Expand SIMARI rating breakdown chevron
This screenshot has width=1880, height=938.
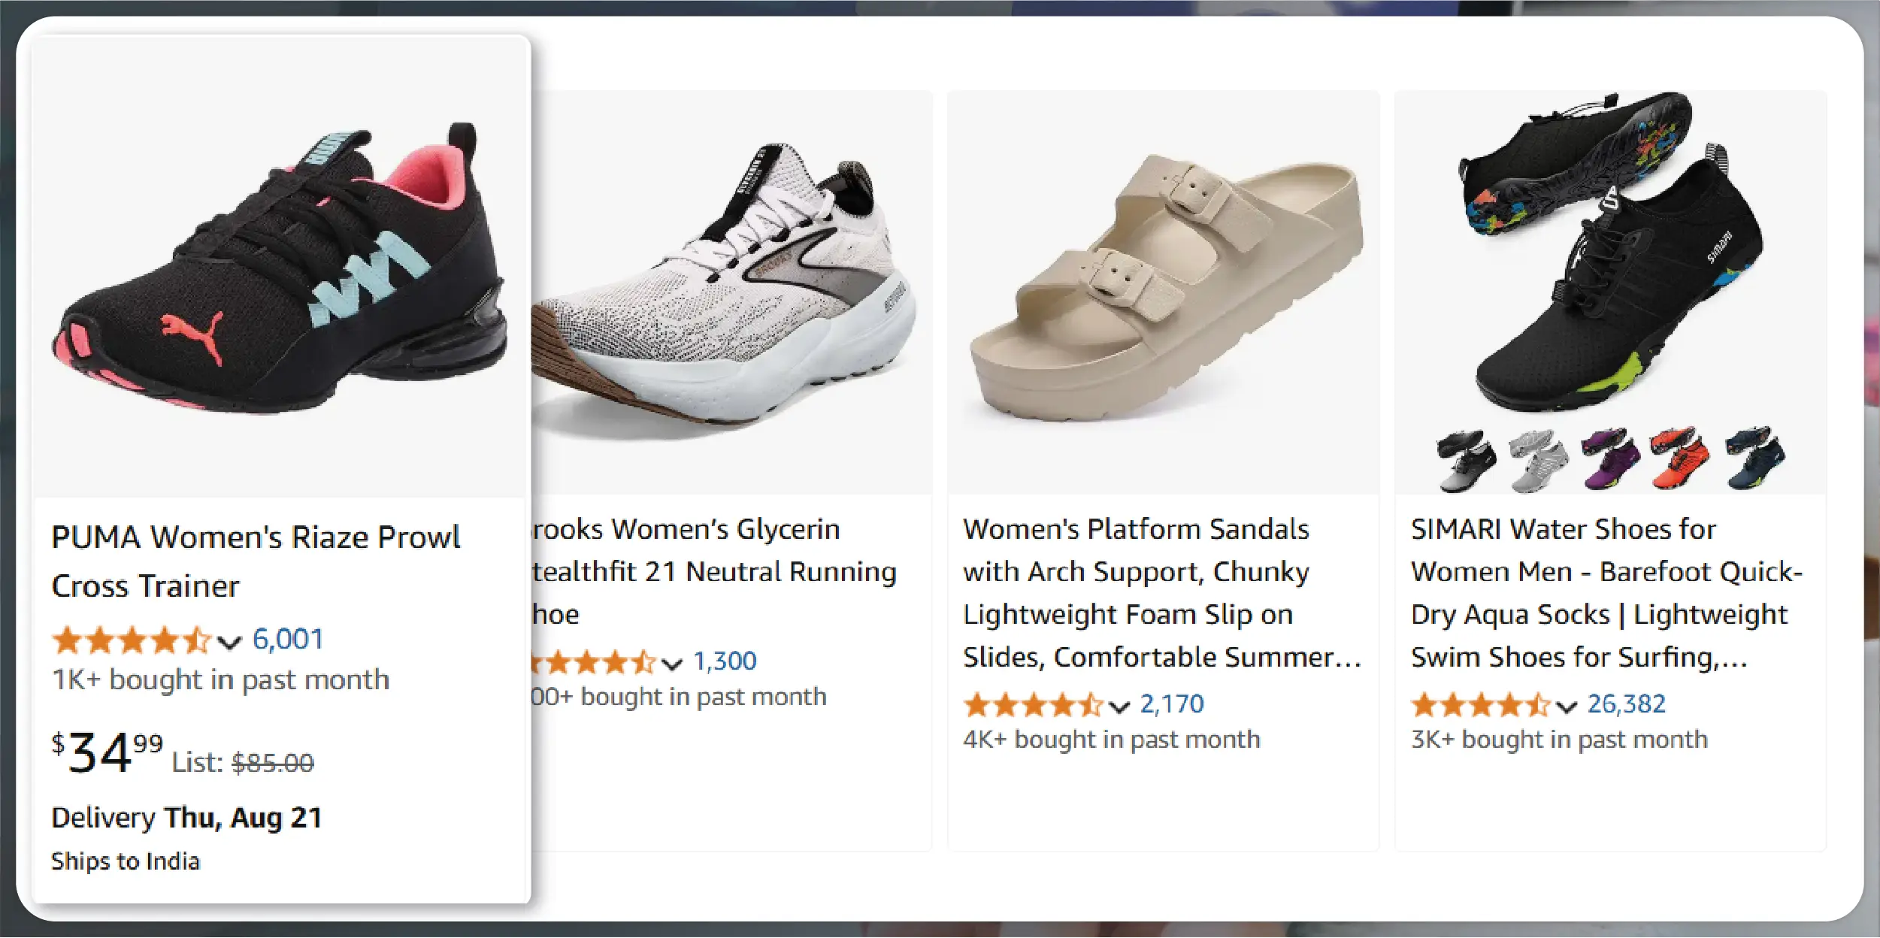coord(1567,707)
